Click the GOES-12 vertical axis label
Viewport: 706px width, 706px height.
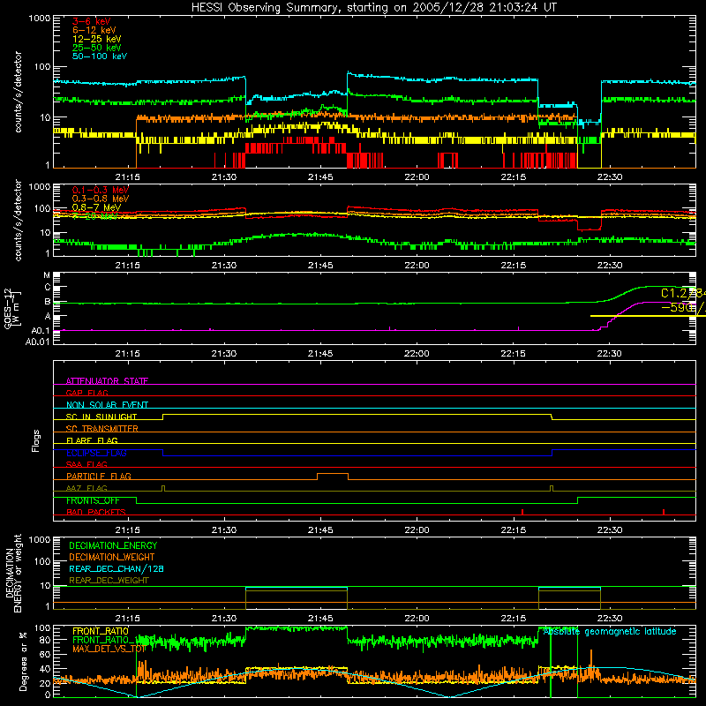coord(12,308)
